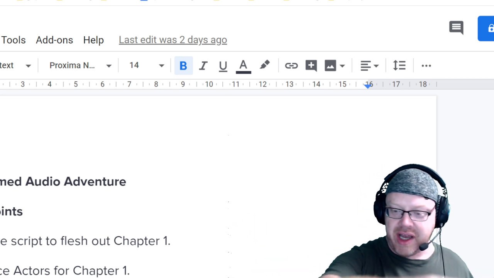Open the Add-ons menu
494x278 pixels.
54,40
